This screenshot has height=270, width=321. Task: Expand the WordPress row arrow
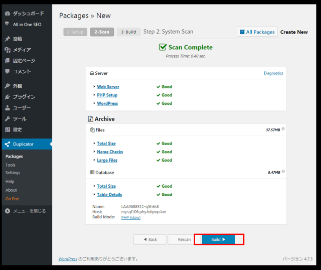[94, 103]
